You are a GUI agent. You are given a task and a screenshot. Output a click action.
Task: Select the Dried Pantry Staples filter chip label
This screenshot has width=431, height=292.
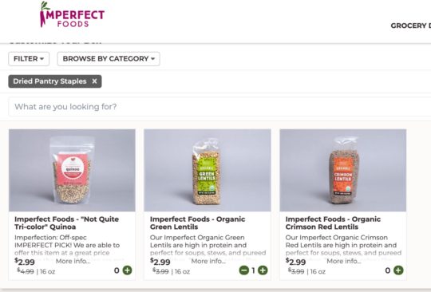coord(49,81)
